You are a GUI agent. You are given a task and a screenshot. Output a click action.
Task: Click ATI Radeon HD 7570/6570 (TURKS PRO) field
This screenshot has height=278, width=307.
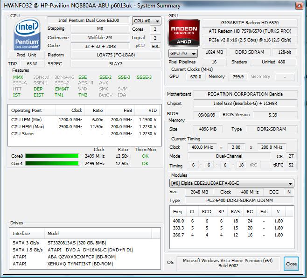tap(250, 31)
